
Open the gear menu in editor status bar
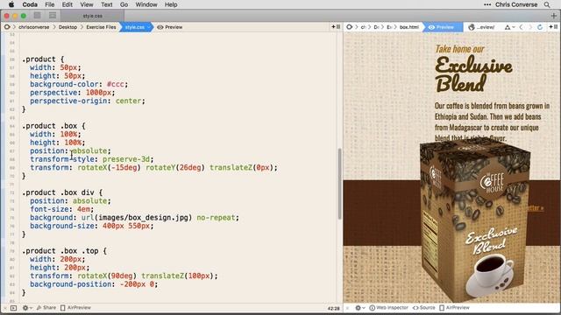27,308
